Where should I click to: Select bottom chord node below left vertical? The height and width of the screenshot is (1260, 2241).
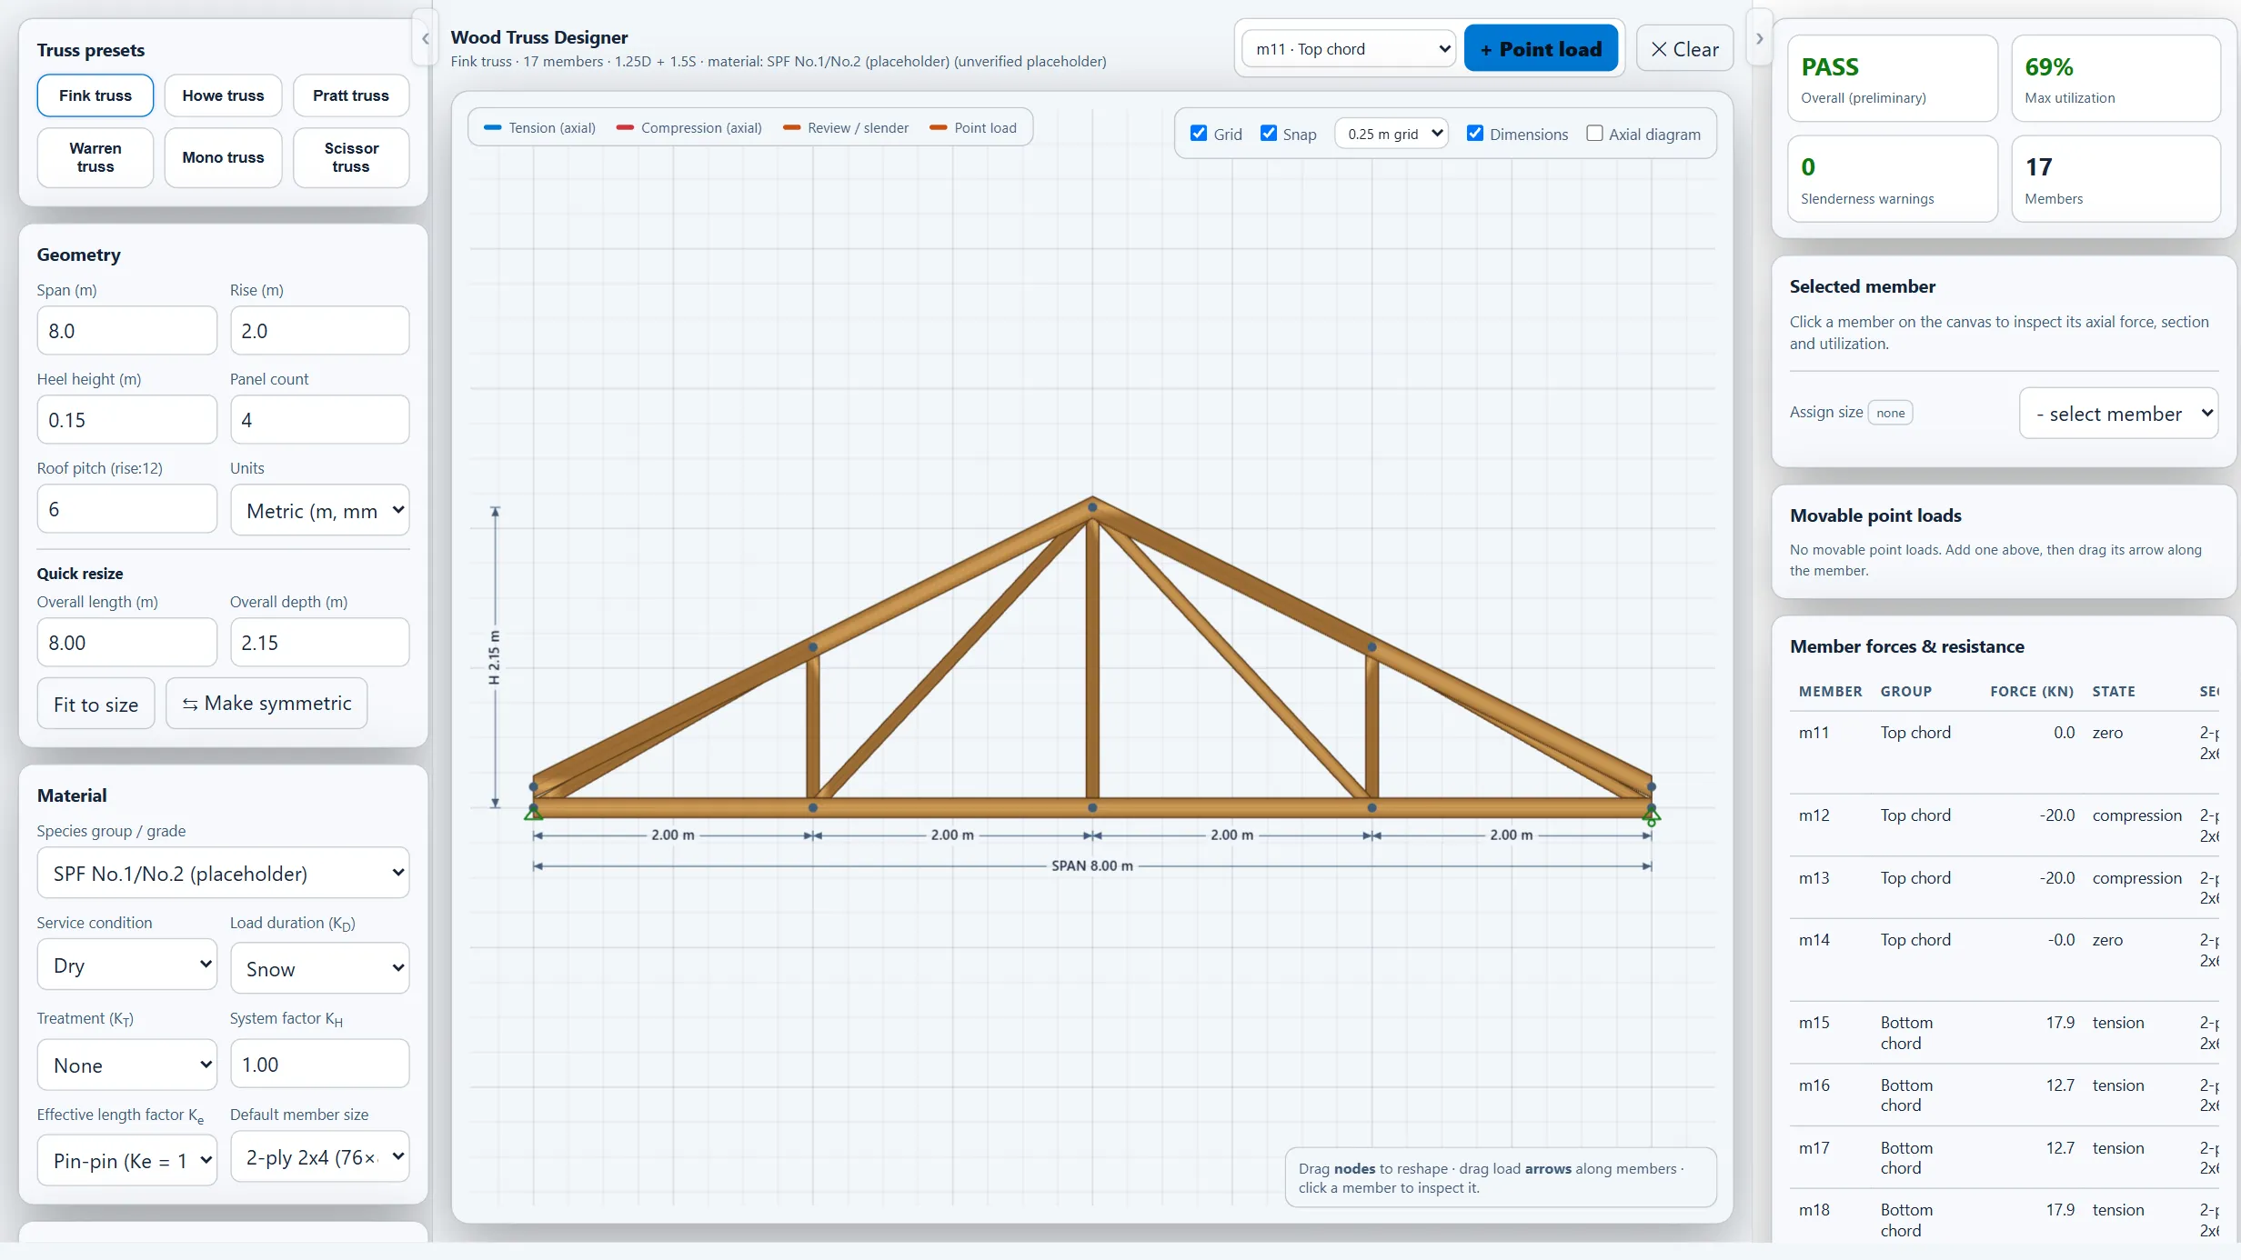point(813,807)
